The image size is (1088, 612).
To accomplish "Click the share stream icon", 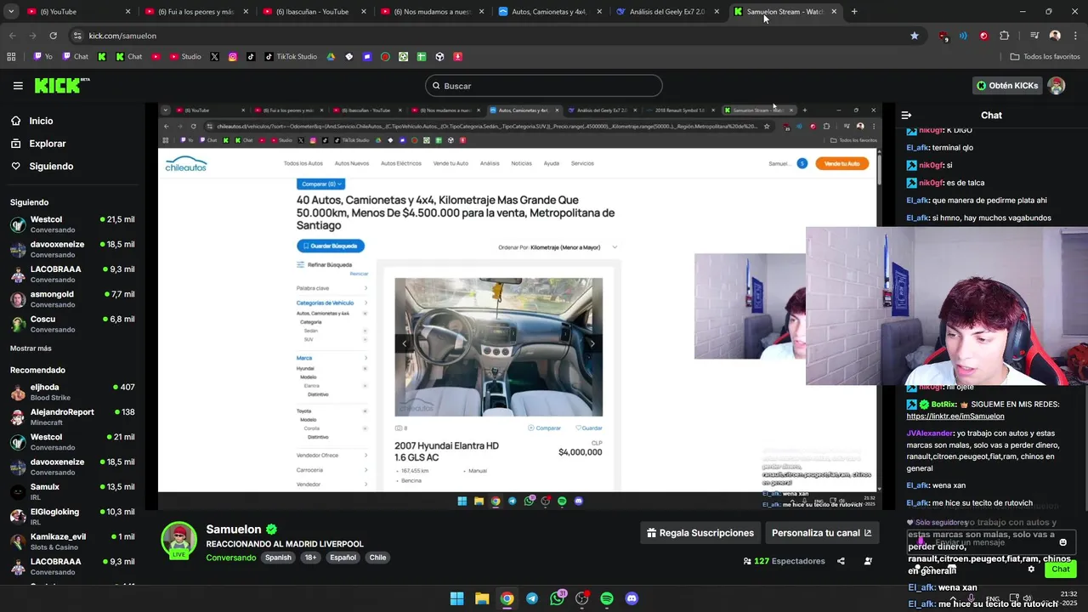I will [x=841, y=561].
